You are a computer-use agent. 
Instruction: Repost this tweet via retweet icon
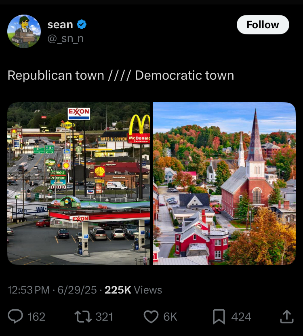(x=83, y=317)
